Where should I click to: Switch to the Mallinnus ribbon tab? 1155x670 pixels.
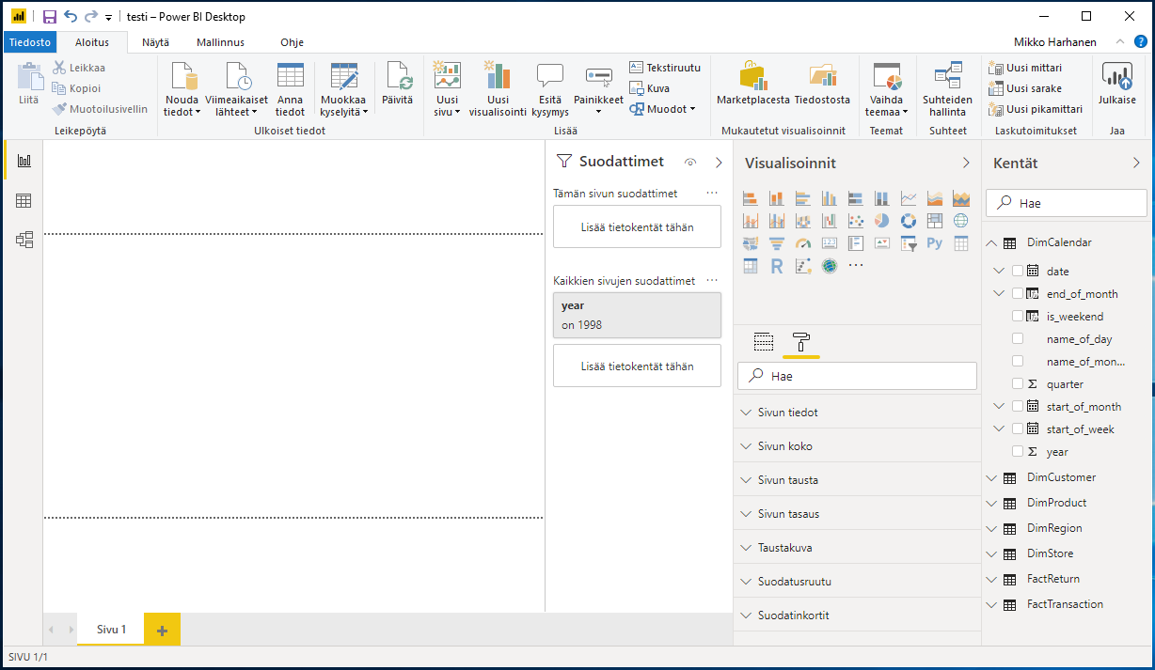(220, 41)
